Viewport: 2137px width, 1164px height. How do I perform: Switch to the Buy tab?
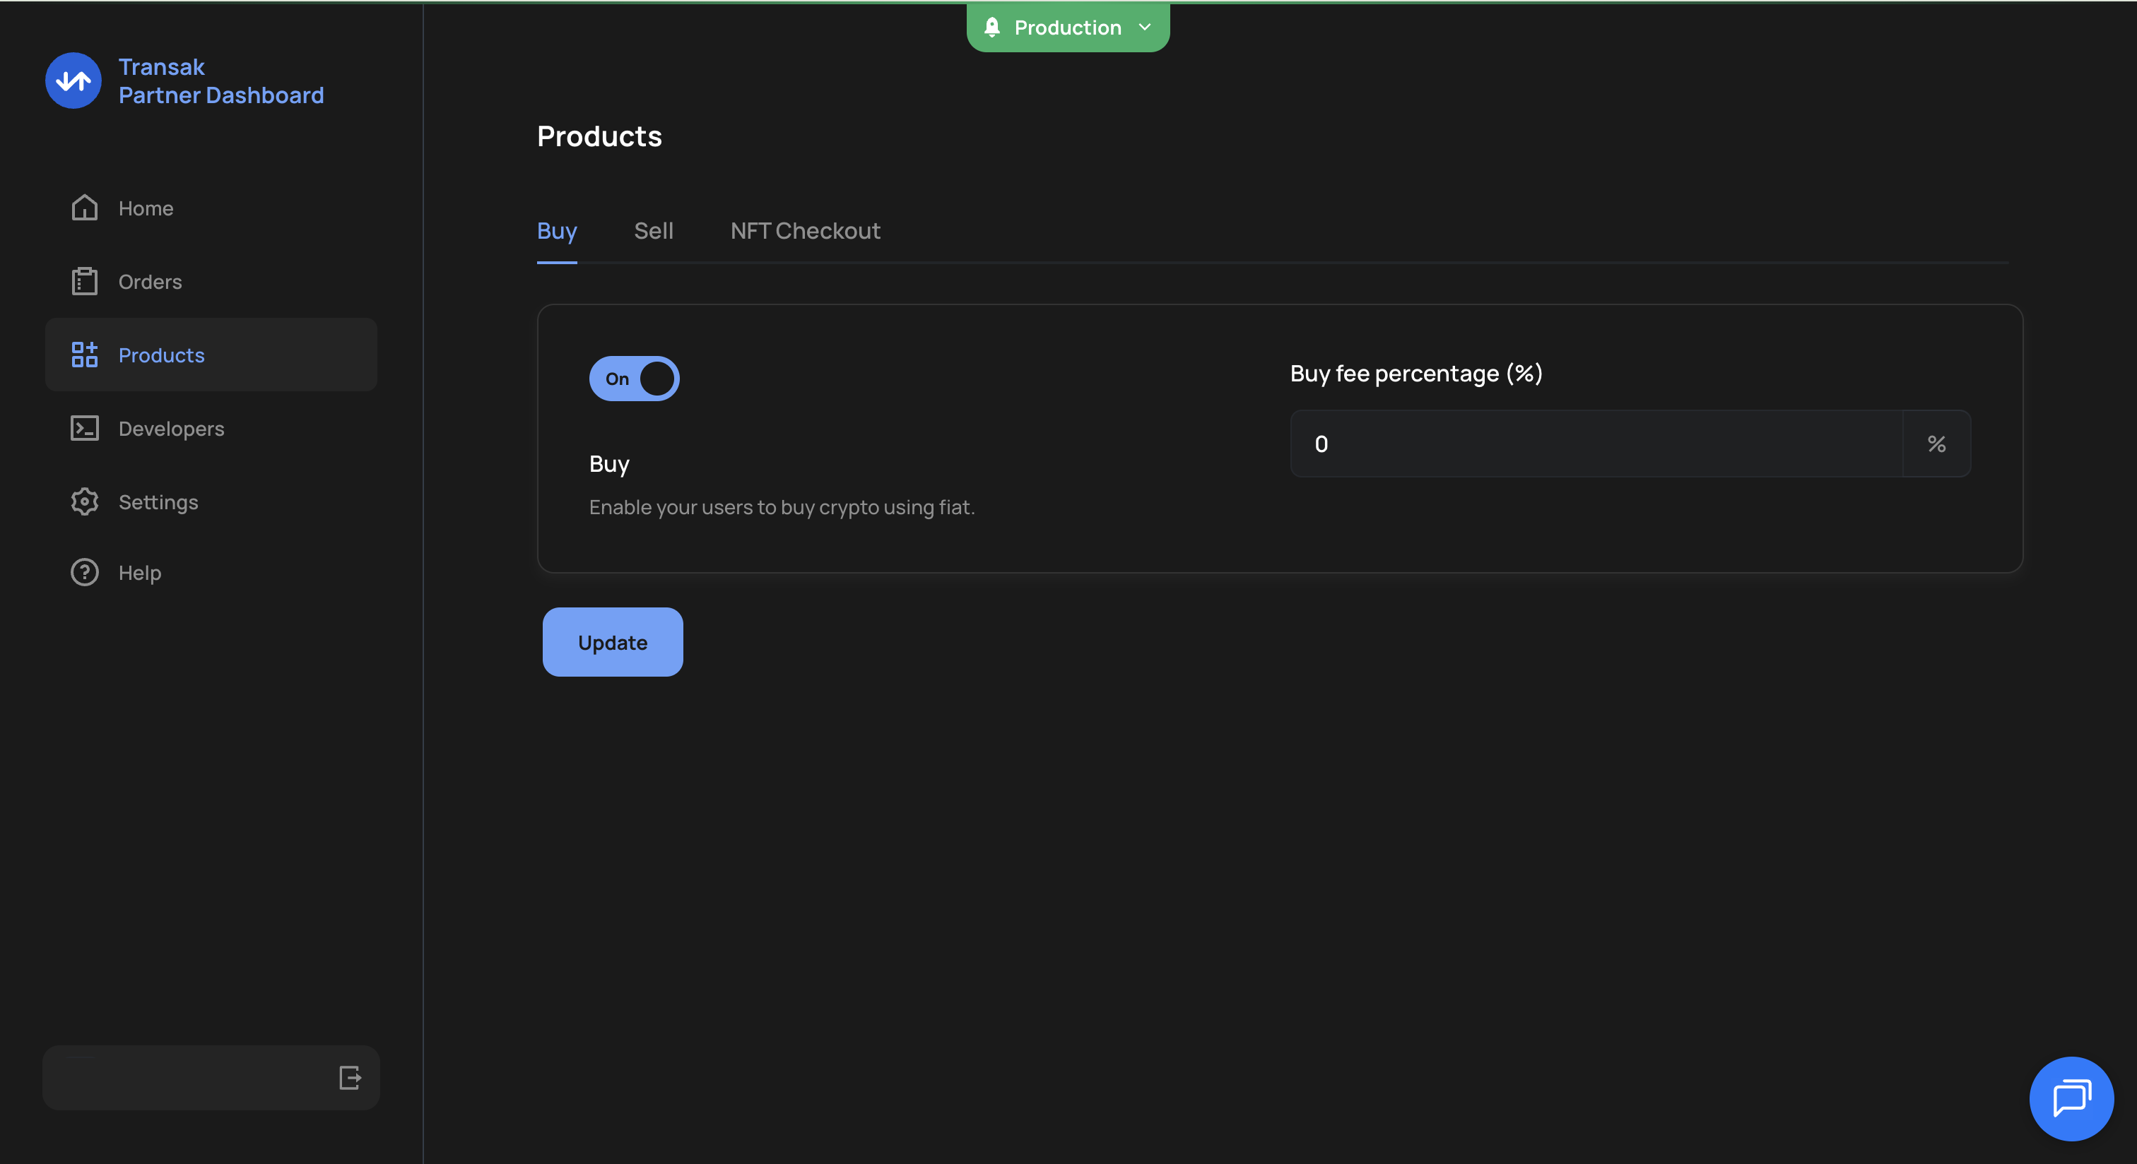point(557,230)
